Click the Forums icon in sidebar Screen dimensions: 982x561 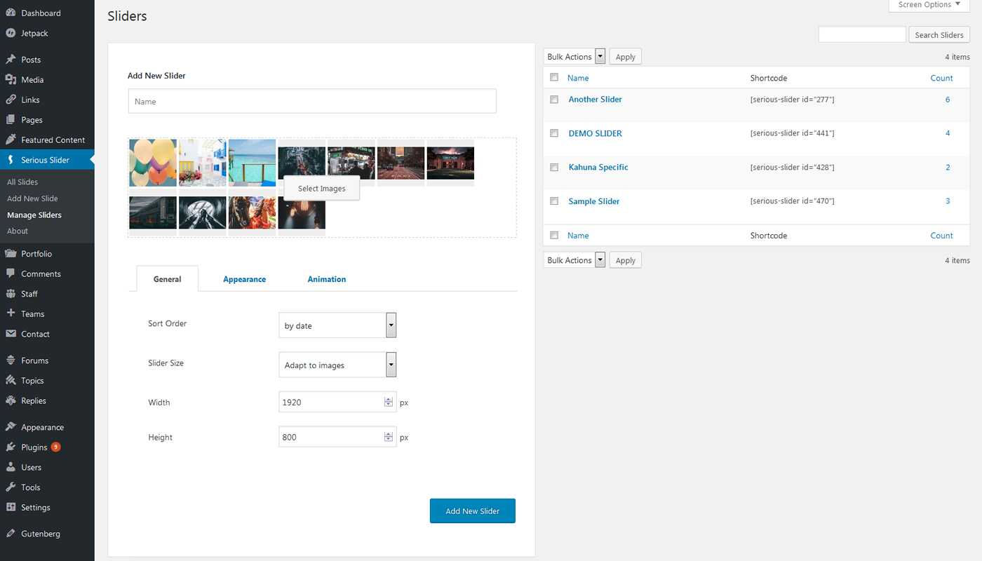[11, 360]
